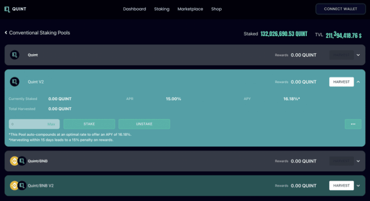Click the Stake button
This screenshot has width=370, height=201.
(89, 124)
